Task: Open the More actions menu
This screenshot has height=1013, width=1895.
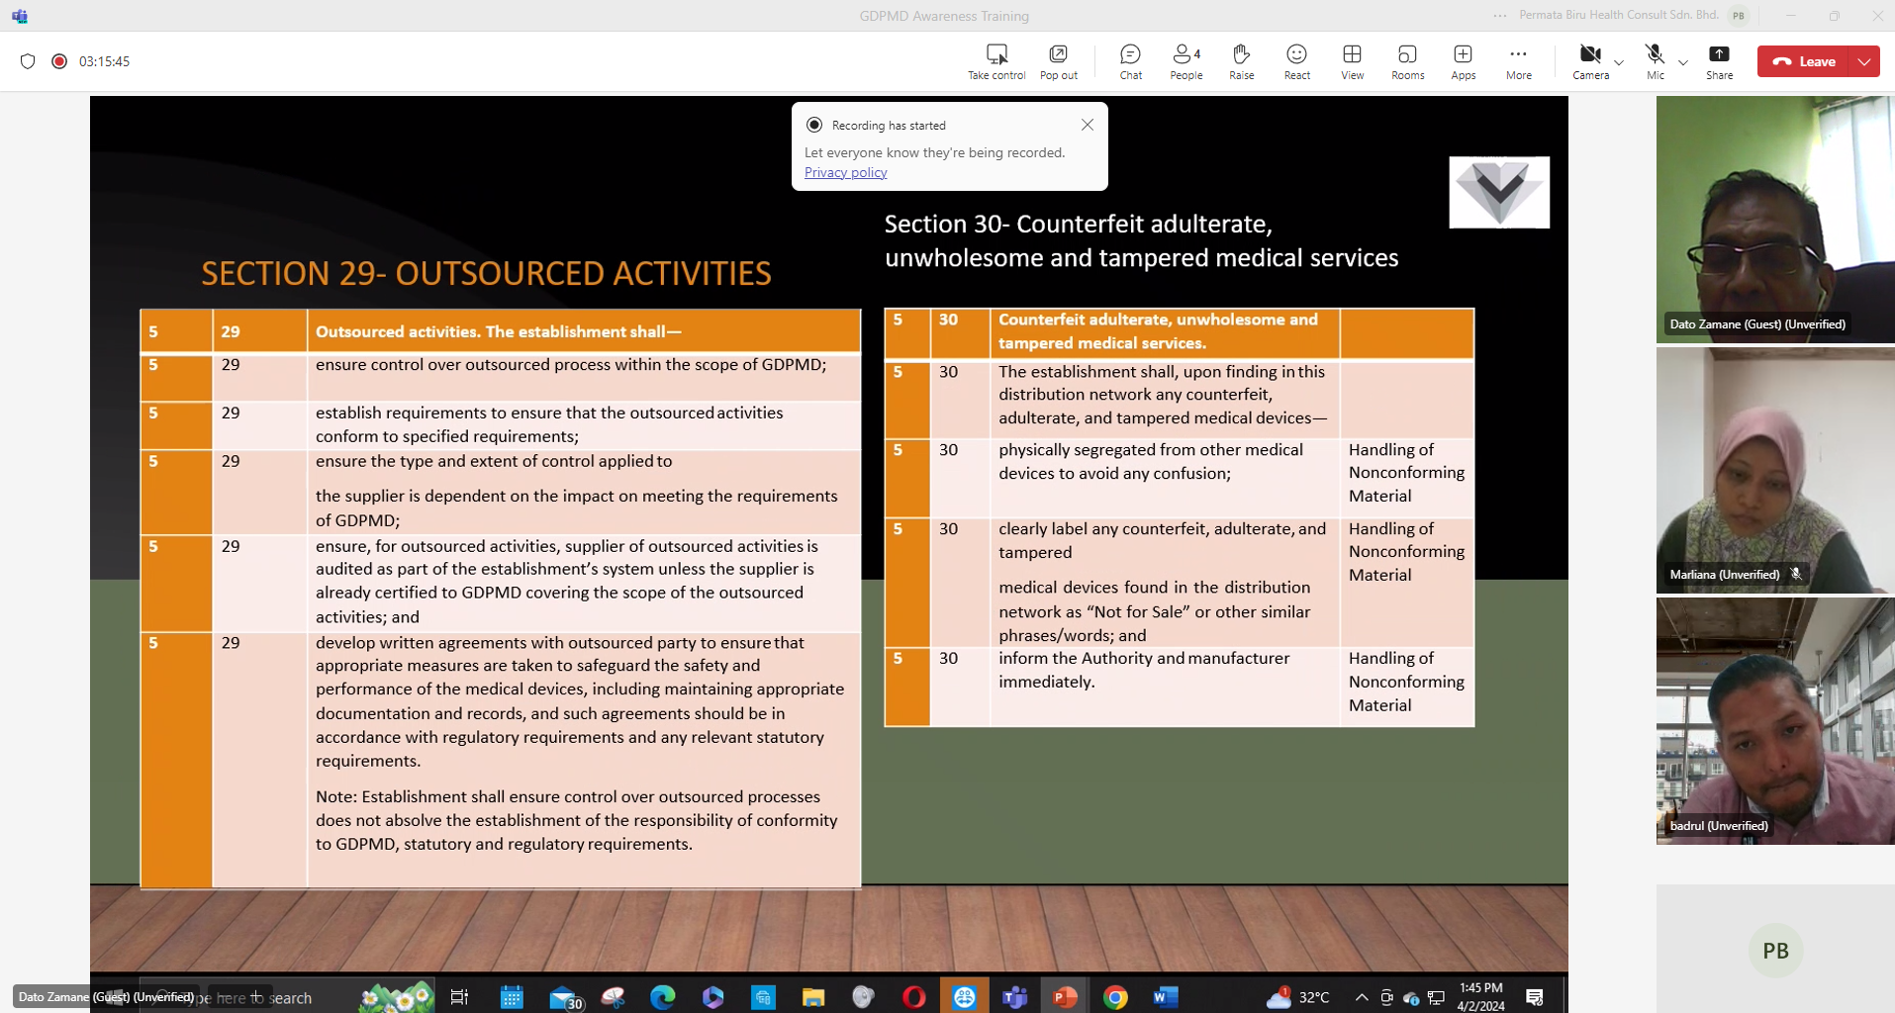Action: pos(1518,61)
